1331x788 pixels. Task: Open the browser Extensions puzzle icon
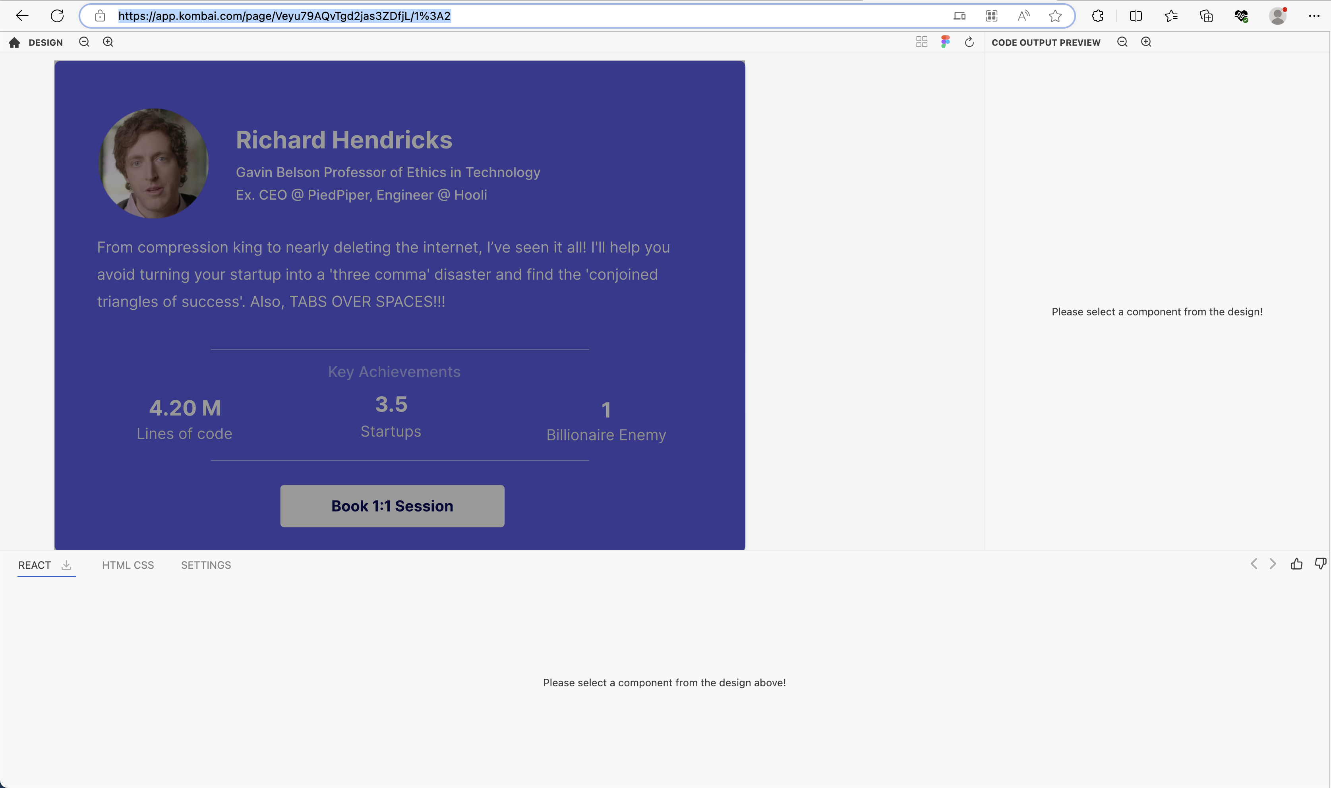click(1098, 16)
